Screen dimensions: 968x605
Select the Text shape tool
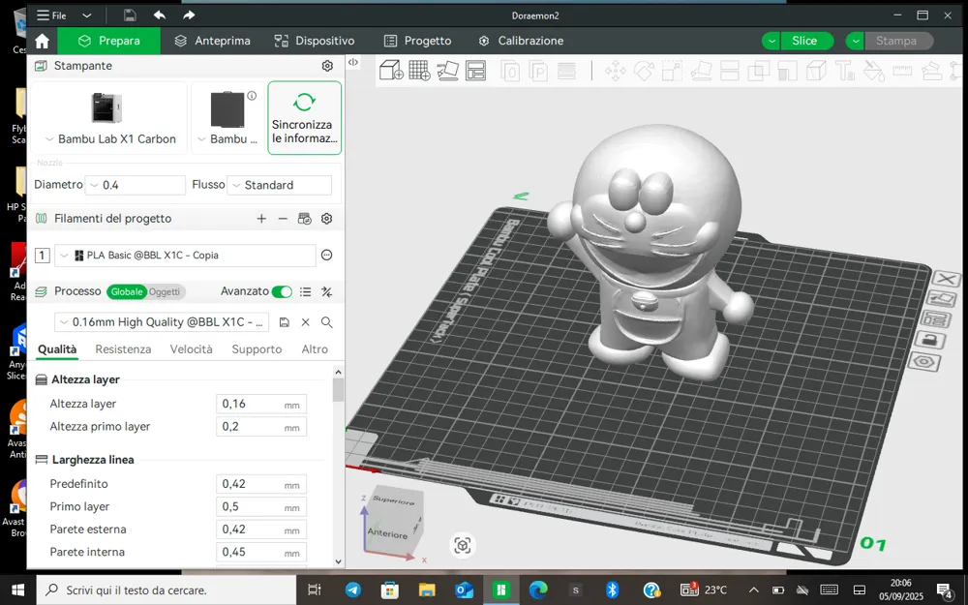[845, 71]
